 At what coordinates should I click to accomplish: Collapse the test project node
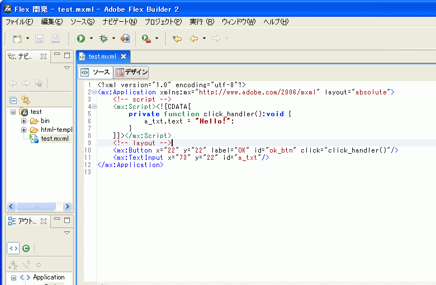(x=13, y=112)
